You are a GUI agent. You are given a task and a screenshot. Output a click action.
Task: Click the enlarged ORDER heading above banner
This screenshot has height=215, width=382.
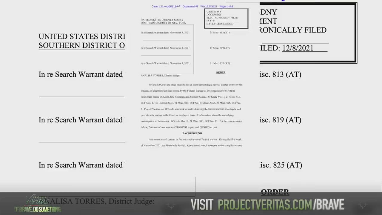275,192
